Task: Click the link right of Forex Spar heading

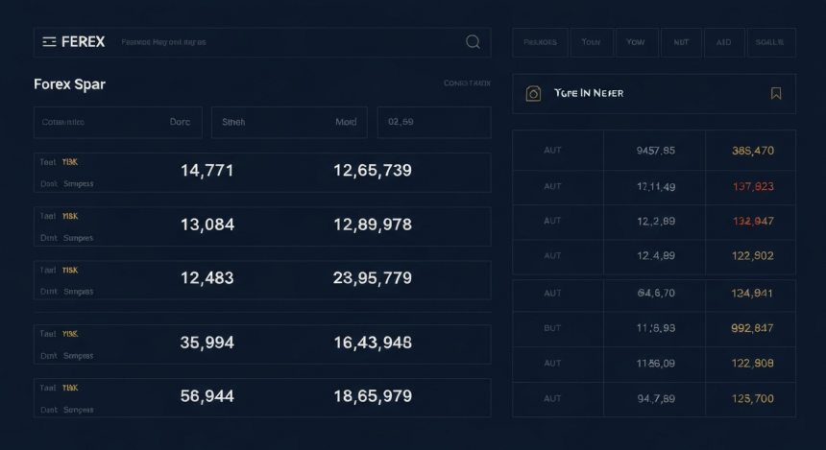Action: tap(467, 83)
